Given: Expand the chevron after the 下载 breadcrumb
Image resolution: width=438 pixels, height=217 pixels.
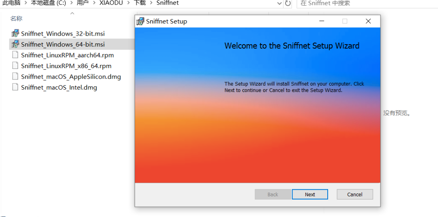Looking at the screenshot, I should click(151, 3).
